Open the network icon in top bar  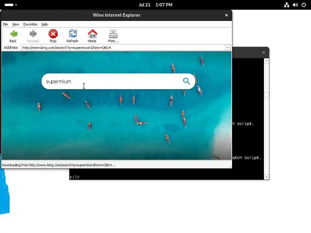[x=287, y=5]
